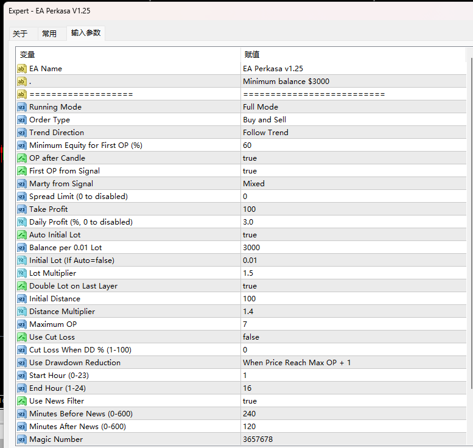The width and height of the screenshot is (473, 448).
Task: Click the boolean icon beside Auto Initial Lot
Action: (x=22, y=235)
